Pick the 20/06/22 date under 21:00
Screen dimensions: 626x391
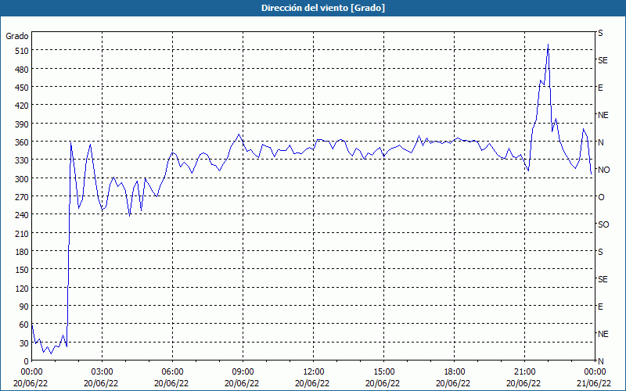[523, 383]
